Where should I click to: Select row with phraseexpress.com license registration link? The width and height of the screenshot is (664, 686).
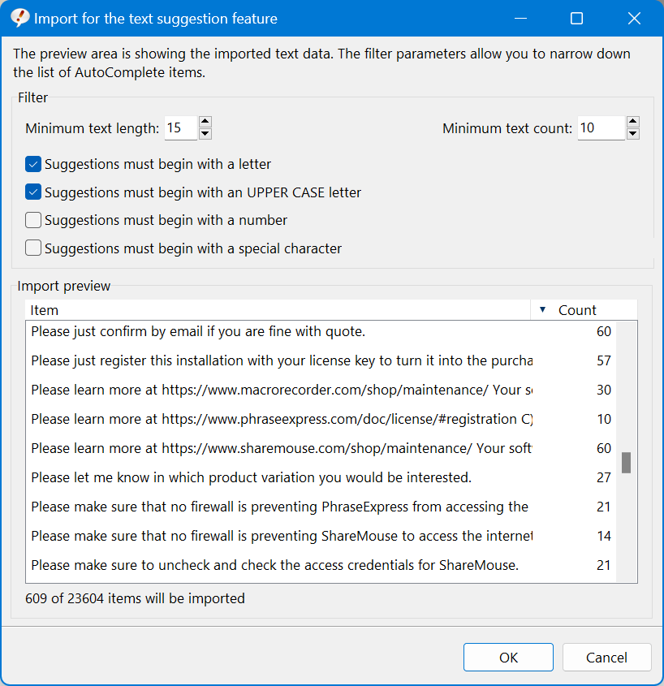[x=321, y=419]
